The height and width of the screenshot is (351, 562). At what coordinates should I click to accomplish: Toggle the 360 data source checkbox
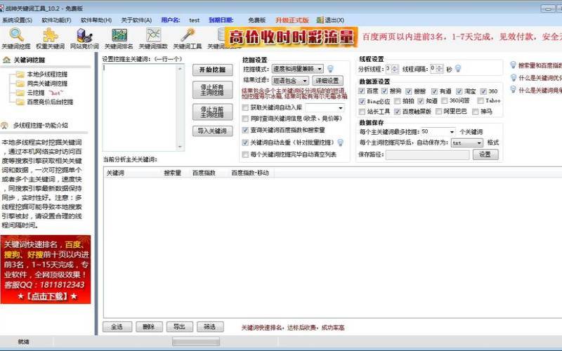pyautogui.click(x=483, y=91)
